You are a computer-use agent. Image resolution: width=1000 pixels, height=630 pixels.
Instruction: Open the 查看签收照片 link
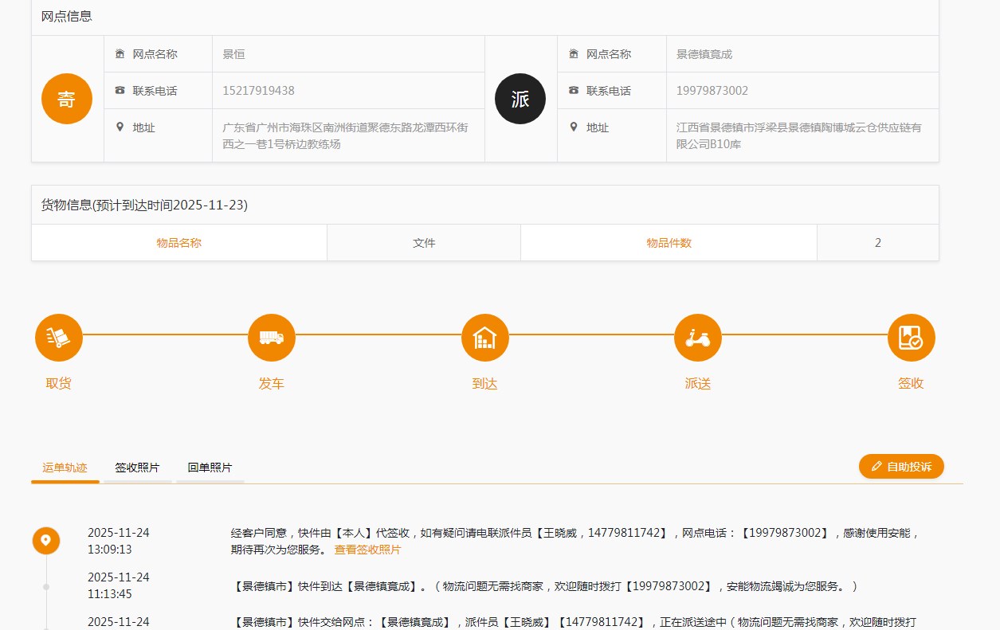(x=367, y=550)
